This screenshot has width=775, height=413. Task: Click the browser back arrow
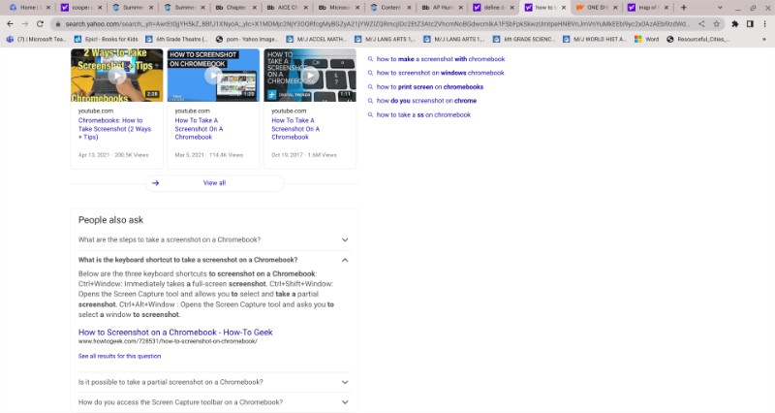[x=10, y=23]
